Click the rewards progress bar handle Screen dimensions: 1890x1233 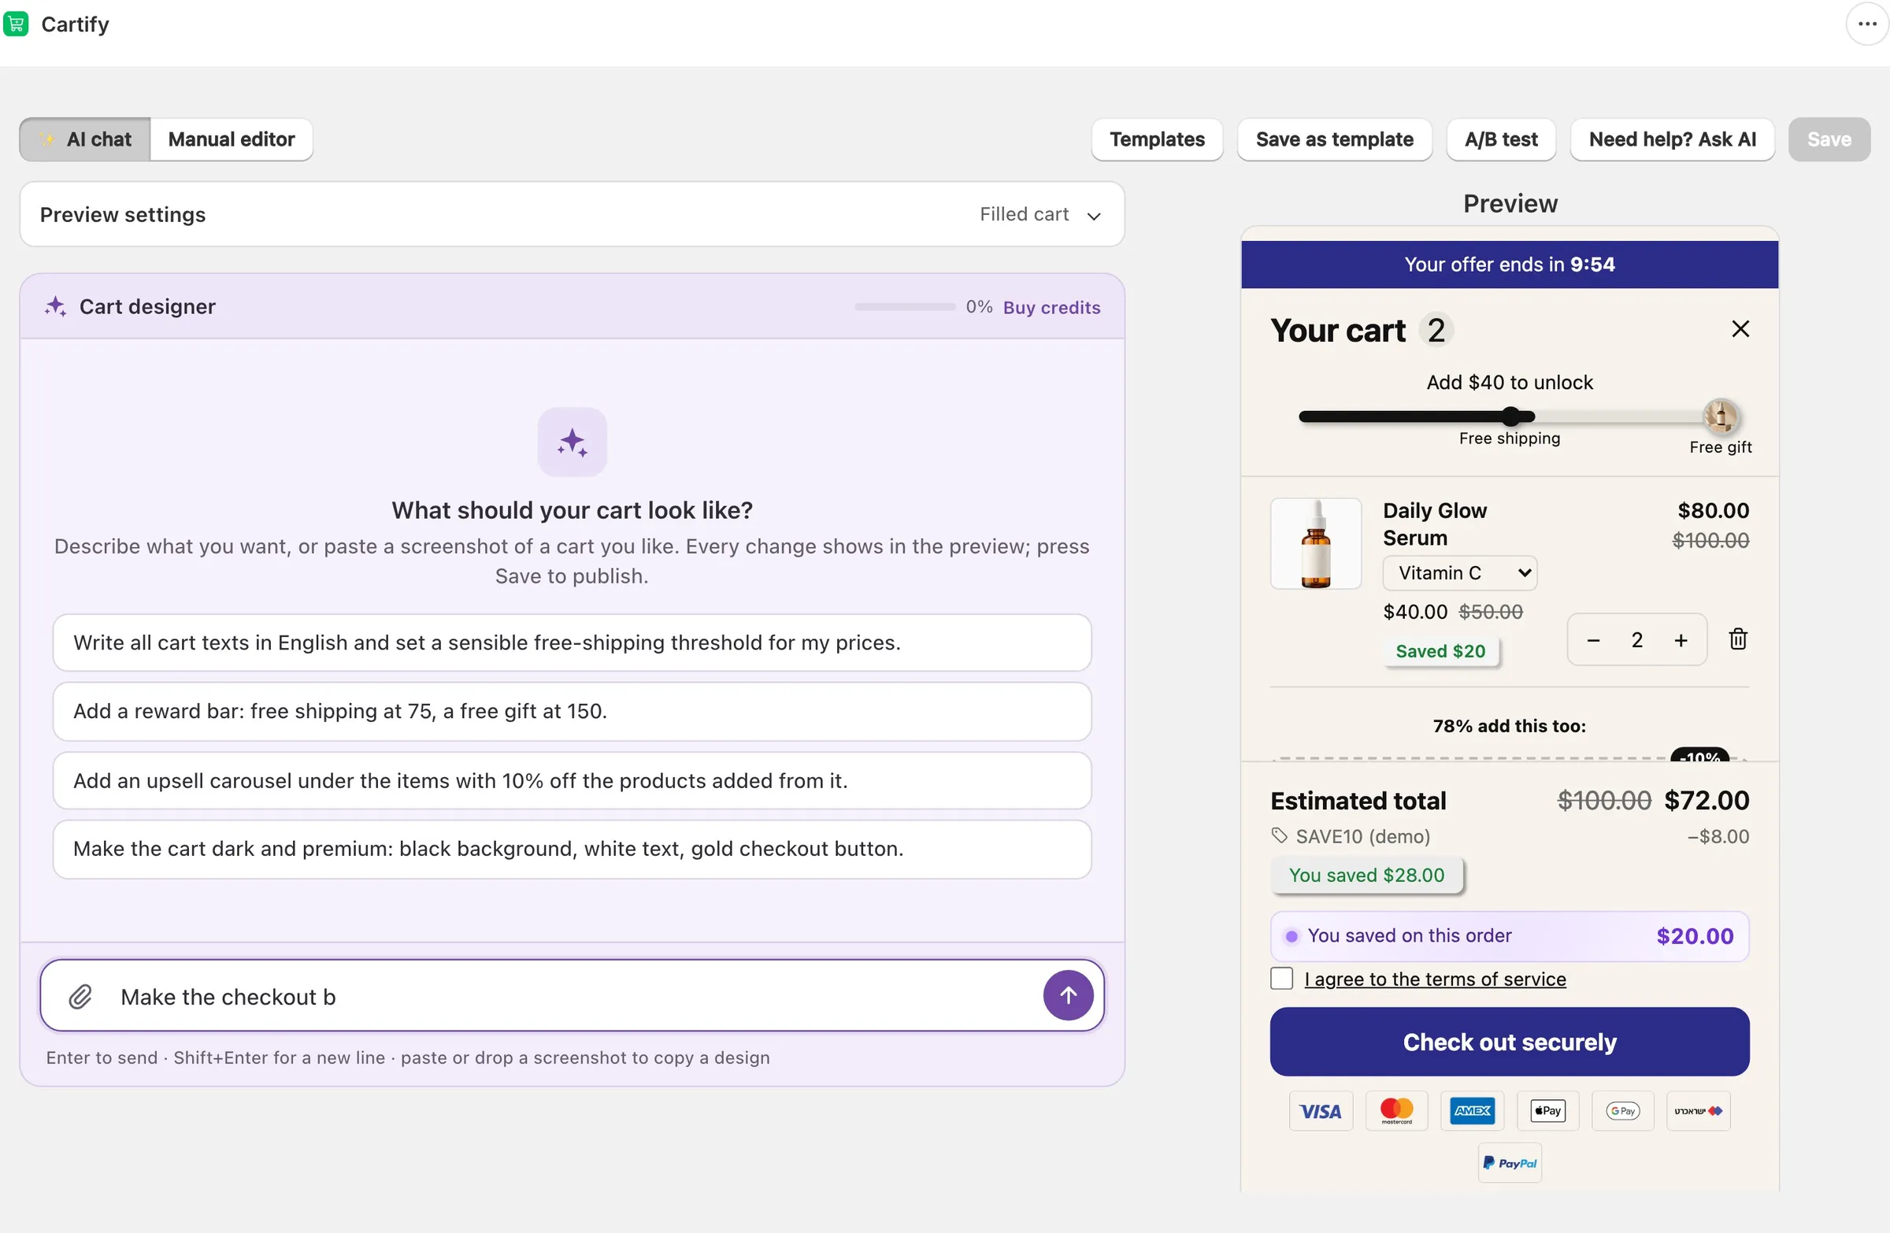pos(1510,416)
